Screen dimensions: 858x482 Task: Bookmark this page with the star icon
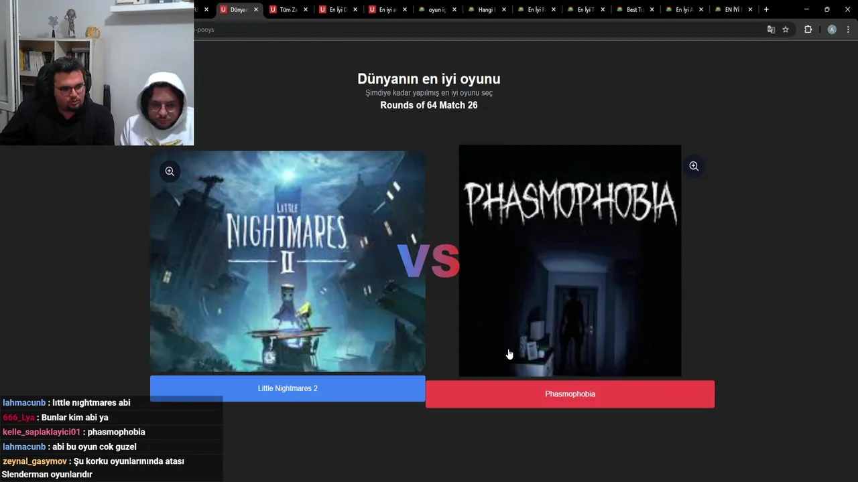point(786,29)
